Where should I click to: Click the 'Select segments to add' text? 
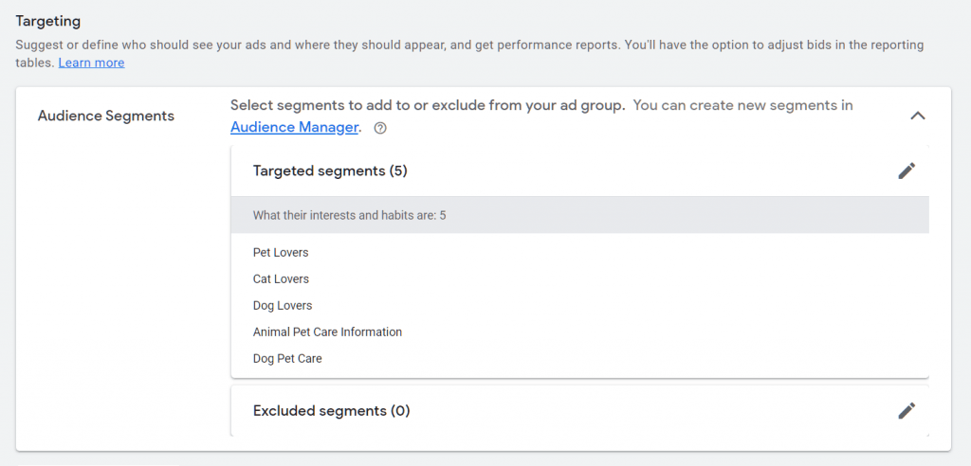click(427, 105)
